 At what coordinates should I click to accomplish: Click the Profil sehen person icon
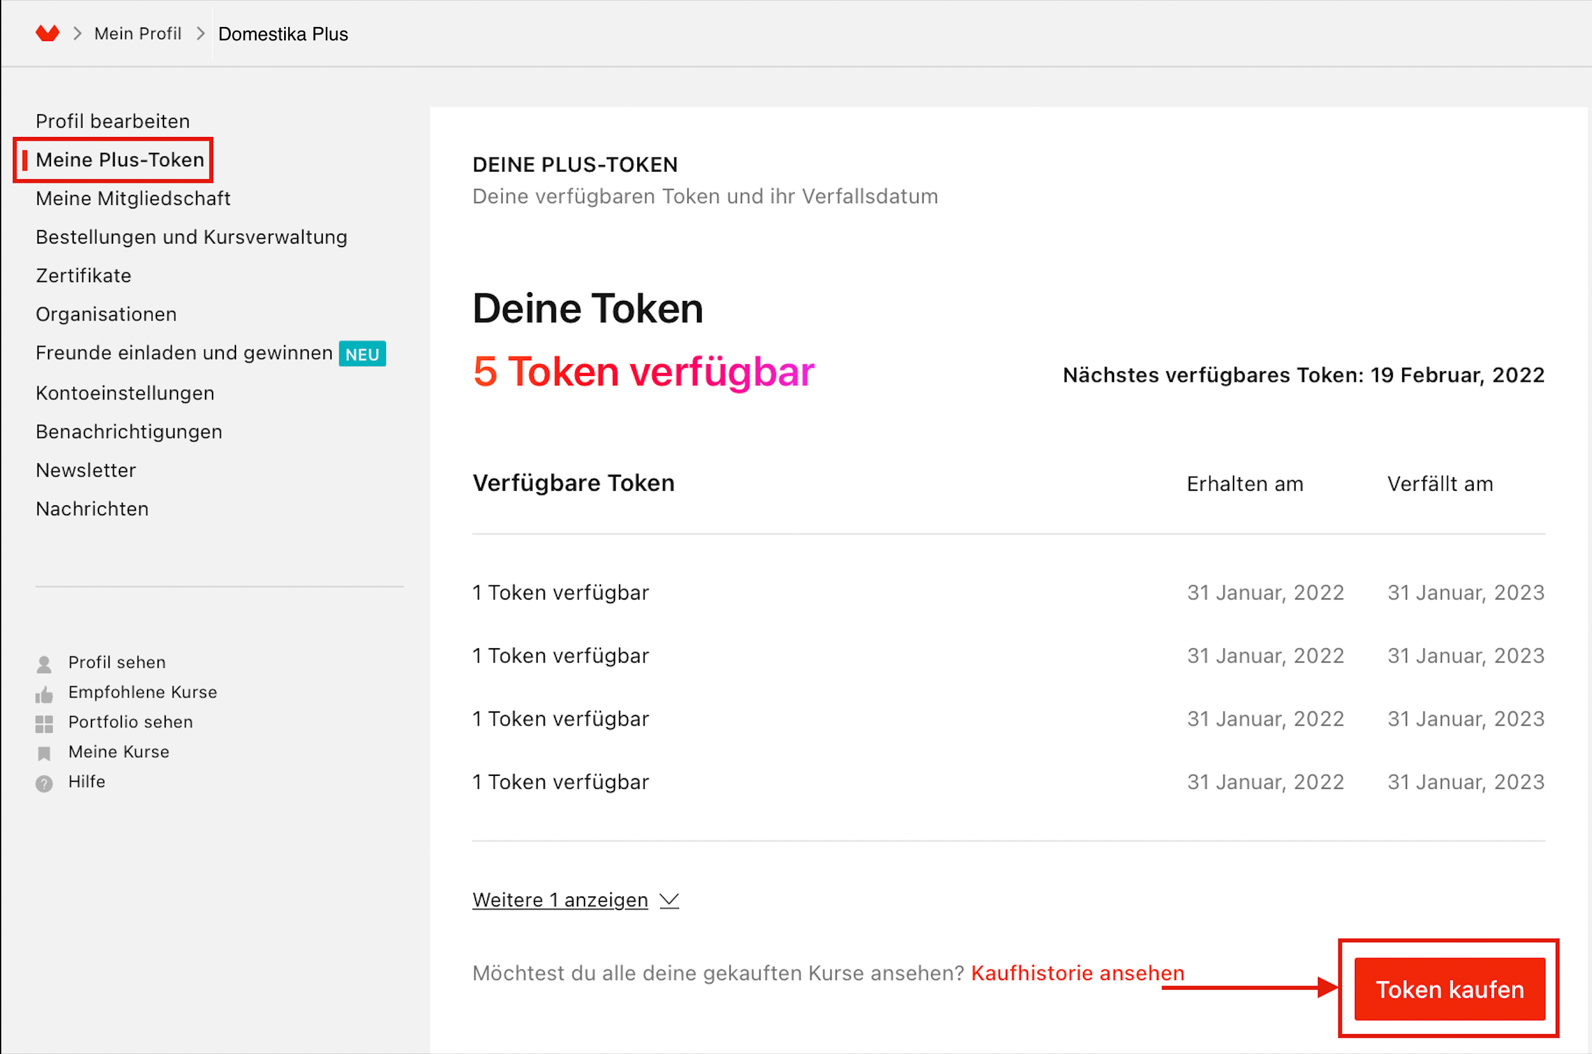45,664
